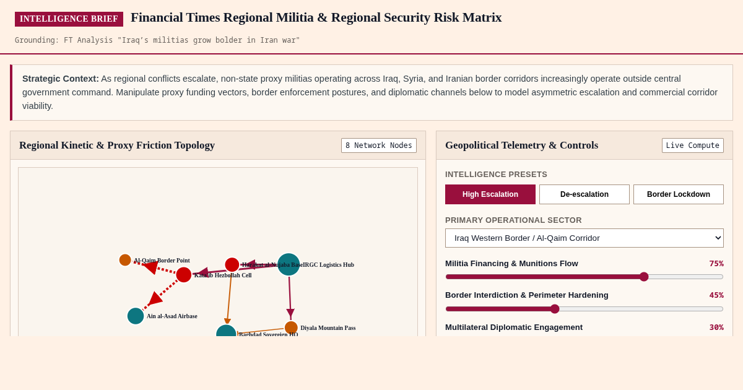Click the 30% diplomatic engagement value
Screen dimensions: 743x390
[716, 327]
